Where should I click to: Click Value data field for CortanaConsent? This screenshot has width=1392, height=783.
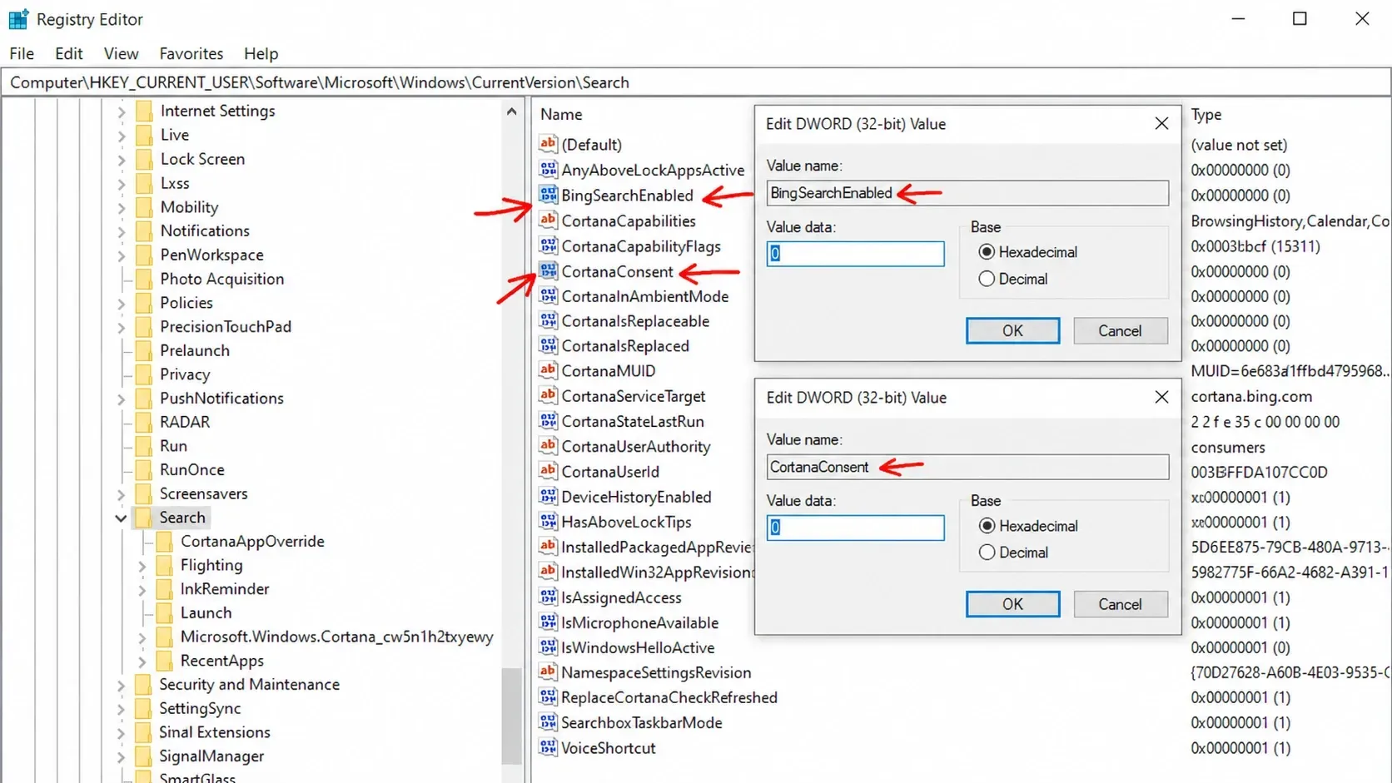[856, 528]
